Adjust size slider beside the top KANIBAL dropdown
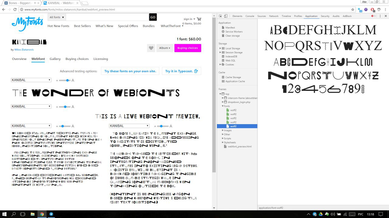Image resolution: width=389 pixels, height=218 pixels. [64, 80]
